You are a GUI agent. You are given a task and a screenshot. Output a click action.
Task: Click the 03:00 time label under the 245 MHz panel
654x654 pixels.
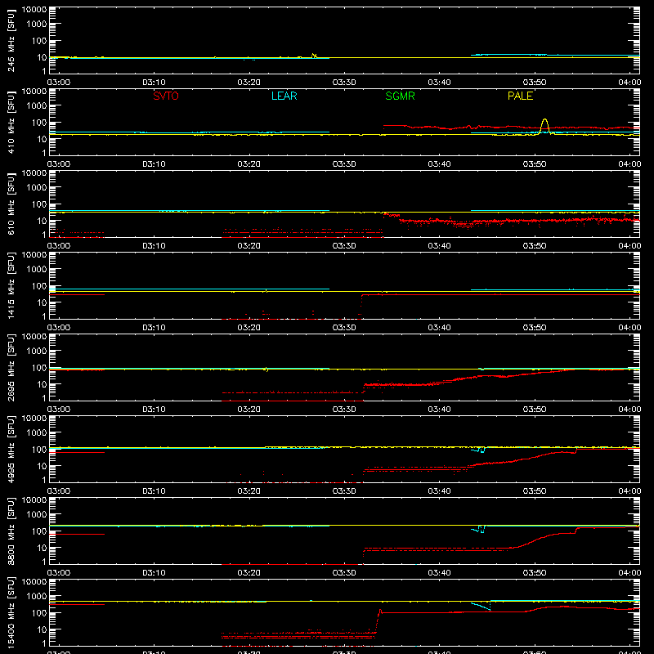pyautogui.click(x=59, y=83)
